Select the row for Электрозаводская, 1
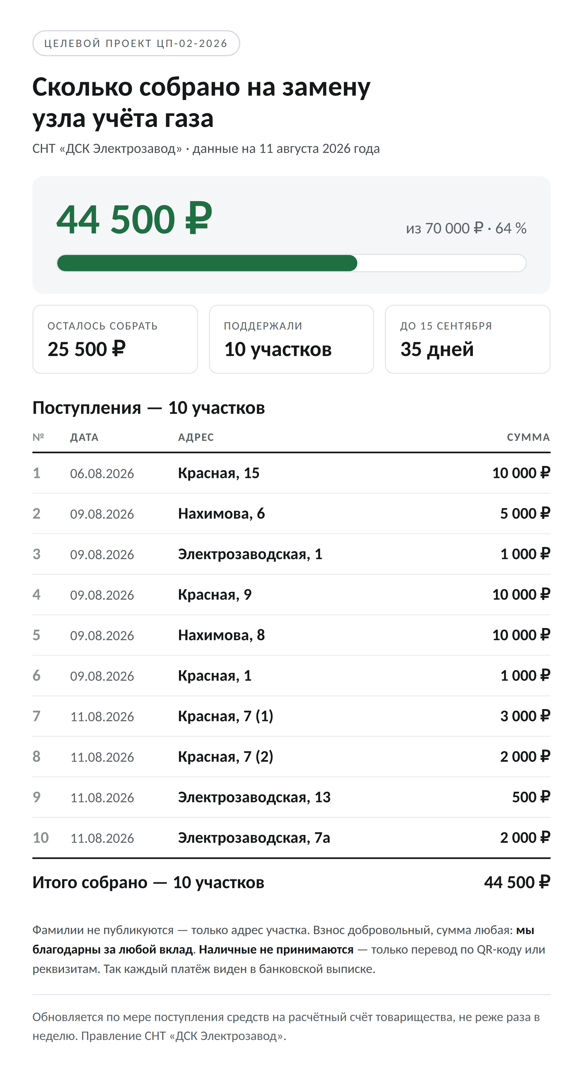The height and width of the screenshot is (1074, 583). [x=291, y=554]
